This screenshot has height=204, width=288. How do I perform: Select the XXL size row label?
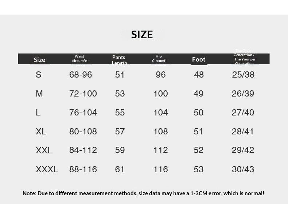pos(44,150)
